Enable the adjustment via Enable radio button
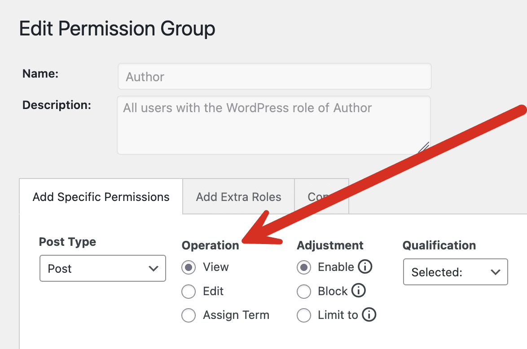 point(304,267)
